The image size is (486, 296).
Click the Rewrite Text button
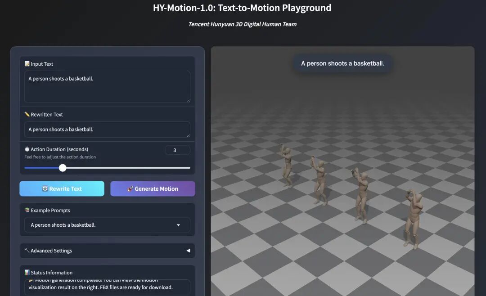[62, 188]
